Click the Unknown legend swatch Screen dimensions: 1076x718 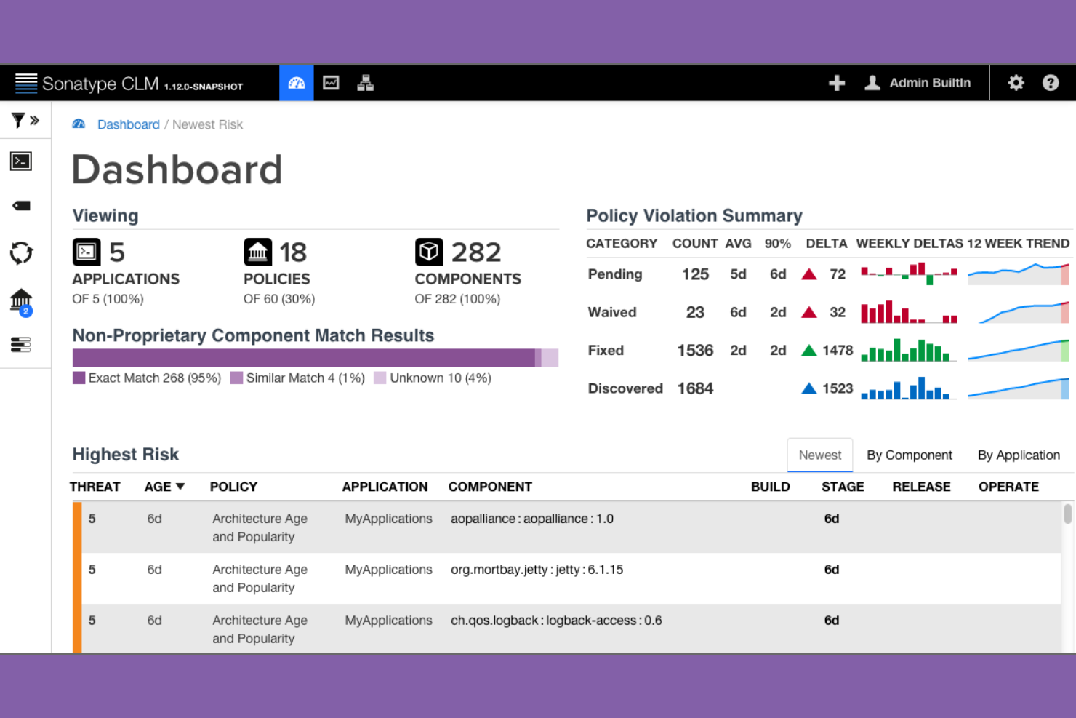(380, 378)
